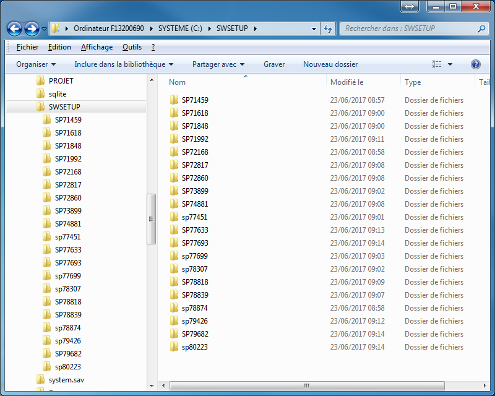Screen dimensions: 495x396
Task: Click the SP78839 folder icon in file list
Action: (174, 295)
